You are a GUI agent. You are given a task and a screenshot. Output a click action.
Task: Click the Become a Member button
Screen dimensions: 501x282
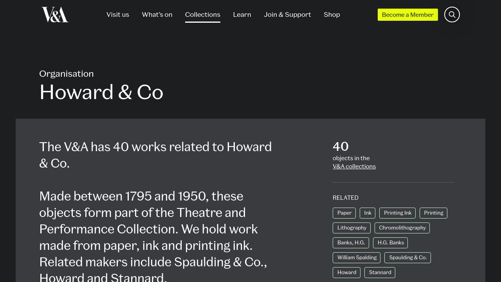[408, 14]
